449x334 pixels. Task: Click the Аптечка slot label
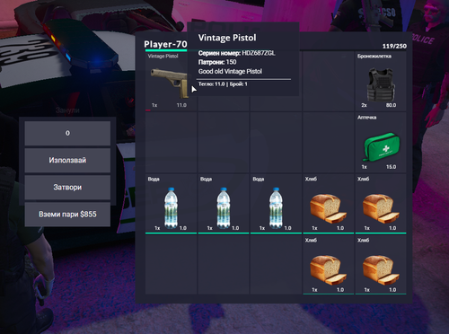(x=366, y=118)
